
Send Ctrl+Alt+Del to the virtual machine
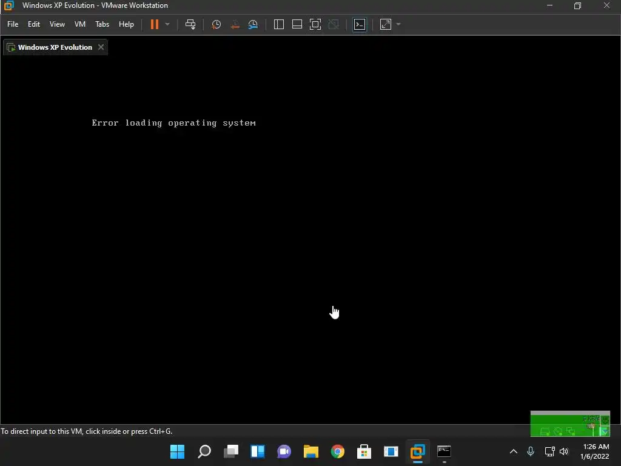pyautogui.click(x=190, y=24)
